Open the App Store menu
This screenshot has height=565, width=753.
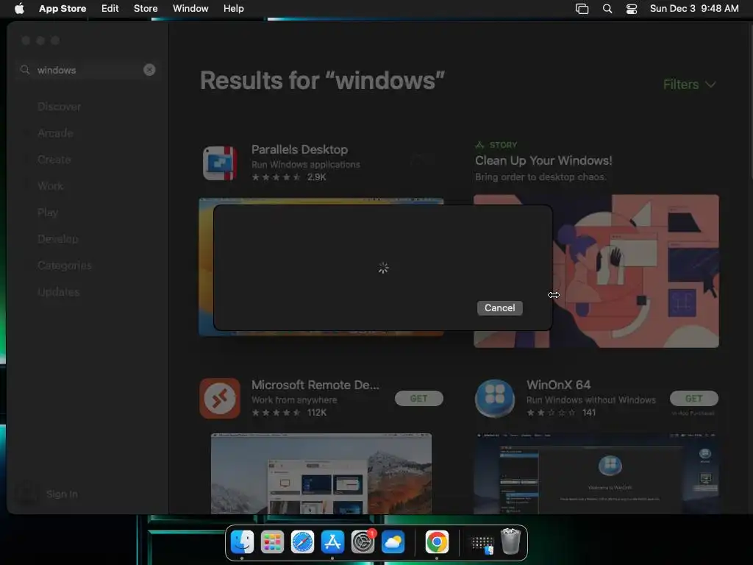click(x=63, y=8)
